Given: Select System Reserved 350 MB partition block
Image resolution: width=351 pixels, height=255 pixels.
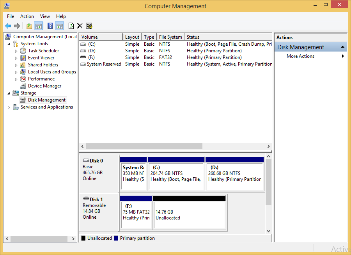Looking at the screenshot, I should tap(133, 174).
